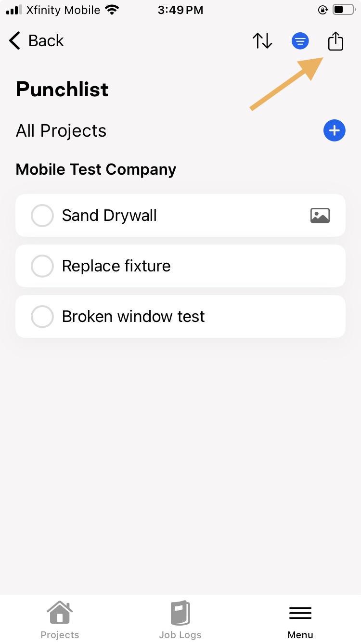Tap the Job Logs book icon
This screenshot has height=642, width=361.
tap(180, 613)
